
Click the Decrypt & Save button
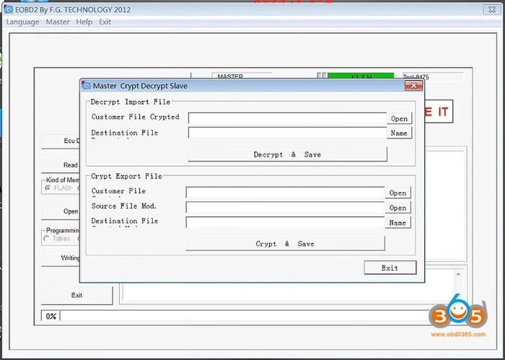287,154
